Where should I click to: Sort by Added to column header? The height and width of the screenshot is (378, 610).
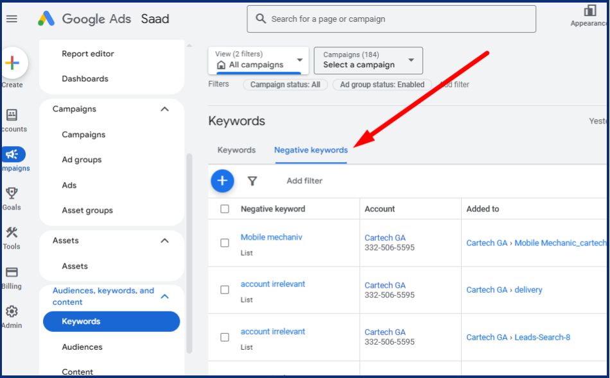[483, 209]
